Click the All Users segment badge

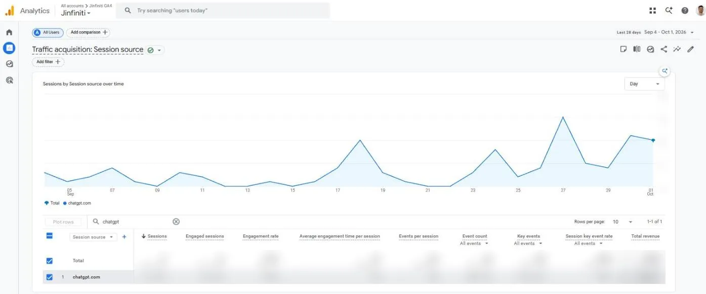point(48,32)
